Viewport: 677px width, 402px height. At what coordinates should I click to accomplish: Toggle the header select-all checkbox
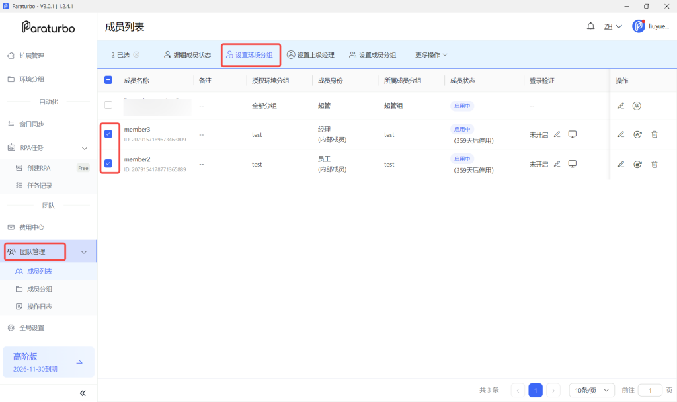click(x=108, y=80)
